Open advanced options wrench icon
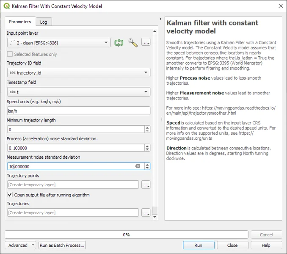This screenshot has width=287, height=254. (133, 43)
